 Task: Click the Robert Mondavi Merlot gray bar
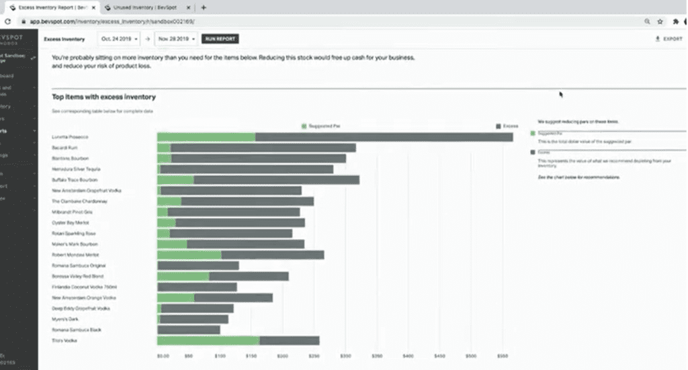(x=273, y=255)
